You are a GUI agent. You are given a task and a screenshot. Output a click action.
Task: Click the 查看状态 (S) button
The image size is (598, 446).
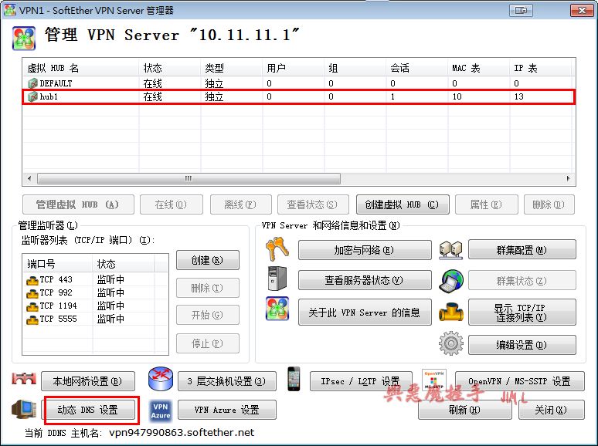(x=313, y=204)
